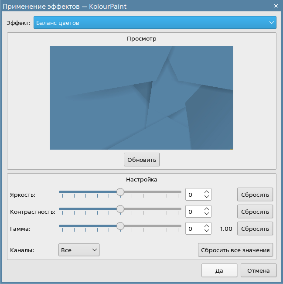283x284 pixels.
Task: Increase Яркость value with up arrow
Action: pos(207,191)
